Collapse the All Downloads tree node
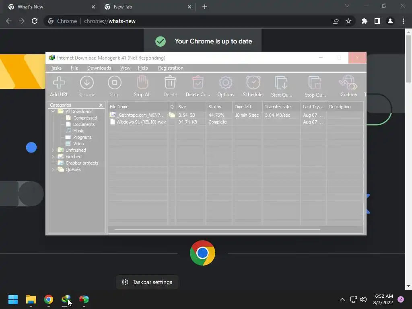 tap(53, 111)
